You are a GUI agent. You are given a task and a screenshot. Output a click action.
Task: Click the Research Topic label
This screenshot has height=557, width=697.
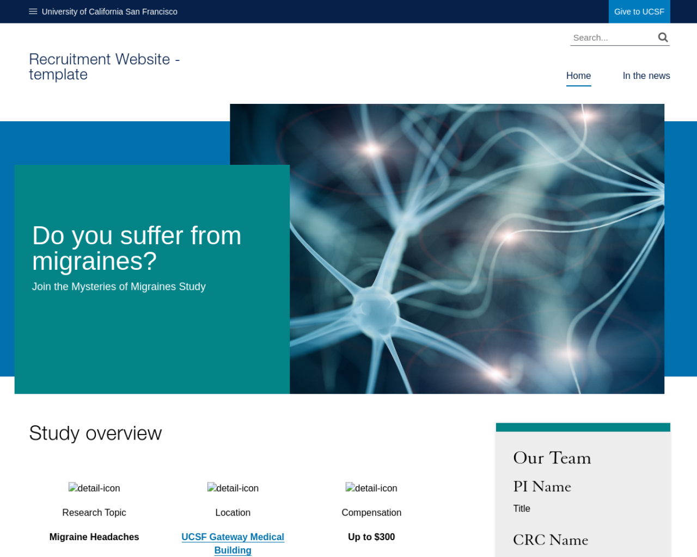click(x=94, y=512)
